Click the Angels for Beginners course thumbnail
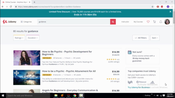The height and width of the screenshot is (98, 175). 27,91
